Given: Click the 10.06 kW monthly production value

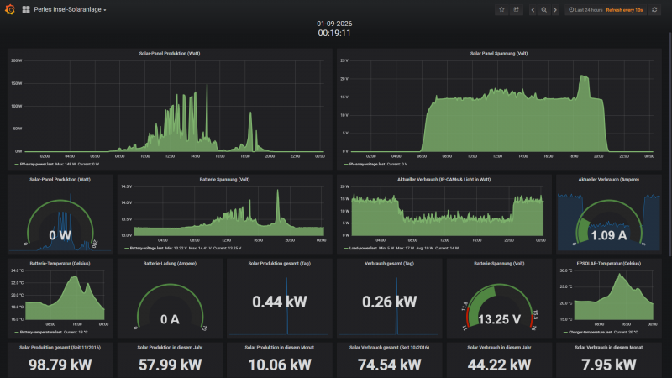Looking at the screenshot, I should (x=280, y=365).
